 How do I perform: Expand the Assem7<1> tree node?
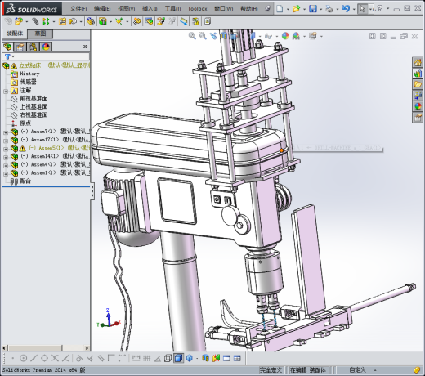6,132
